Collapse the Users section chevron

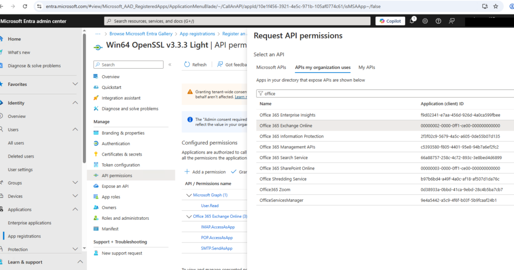75,129
